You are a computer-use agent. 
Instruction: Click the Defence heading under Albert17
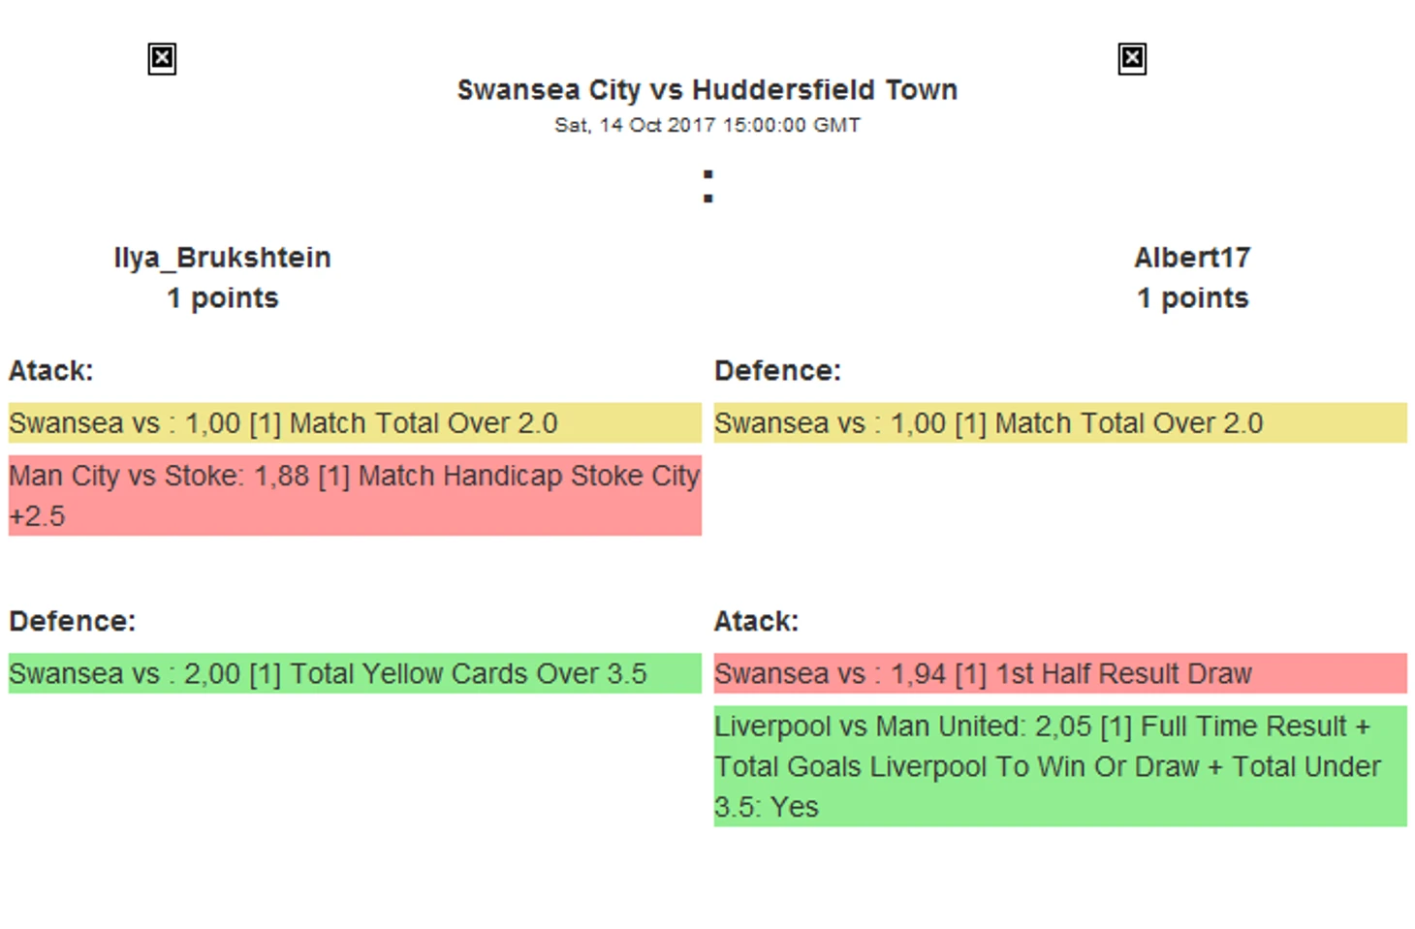pyautogui.click(x=777, y=371)
